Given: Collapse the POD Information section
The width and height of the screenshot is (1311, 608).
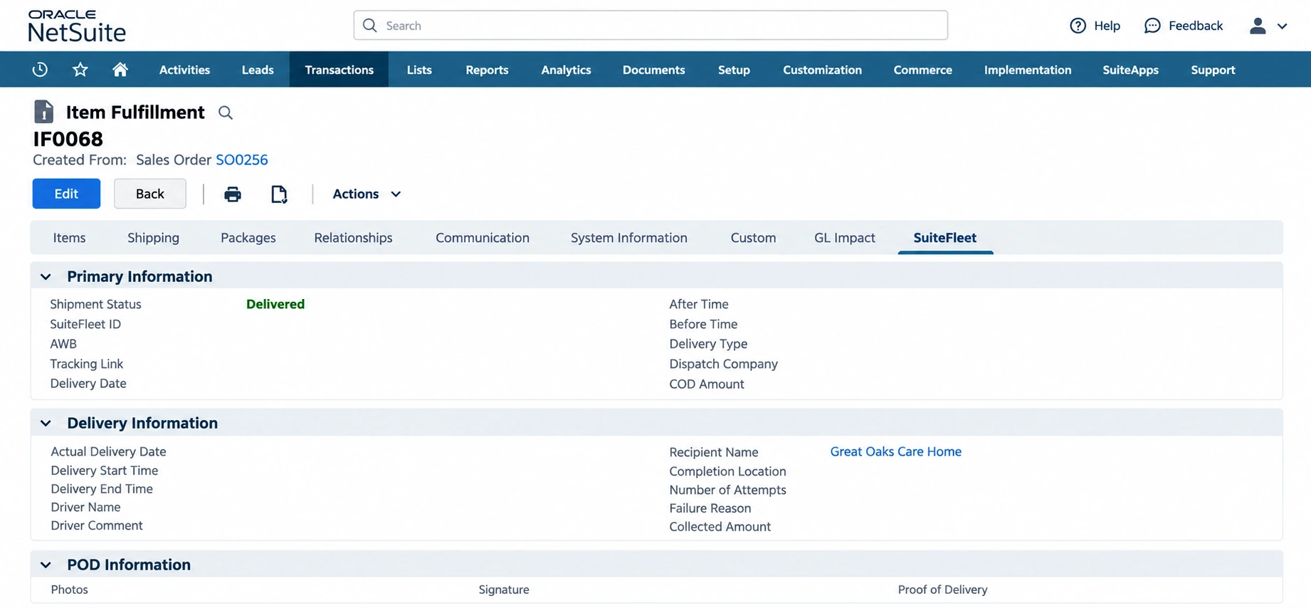Looking at the screenshot, I should 46,565.
